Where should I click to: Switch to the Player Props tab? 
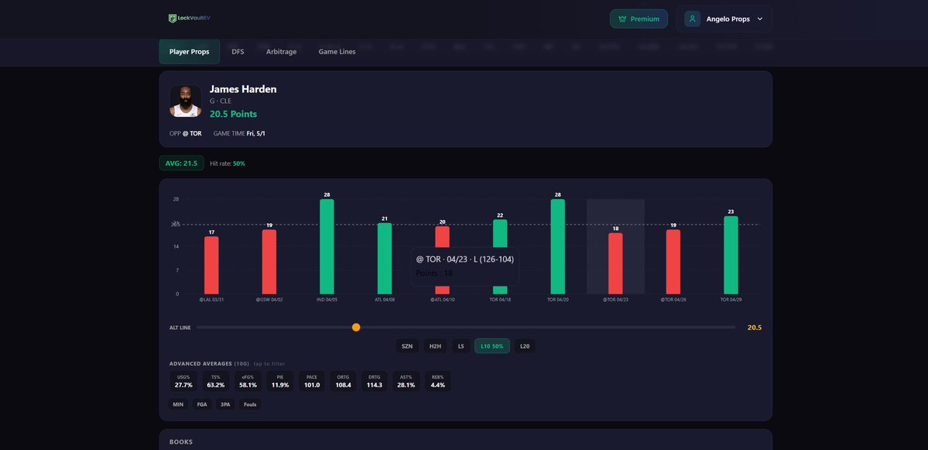[x=190, y=52]
